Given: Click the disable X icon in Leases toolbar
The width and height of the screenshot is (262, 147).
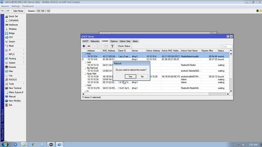Looking at the screenshot, I should coord(100,46).
